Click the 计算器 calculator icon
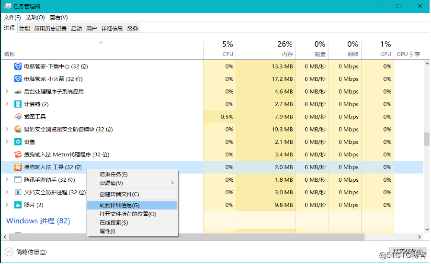Viewport: 431px width, 264px height. [x=18, y=104]
